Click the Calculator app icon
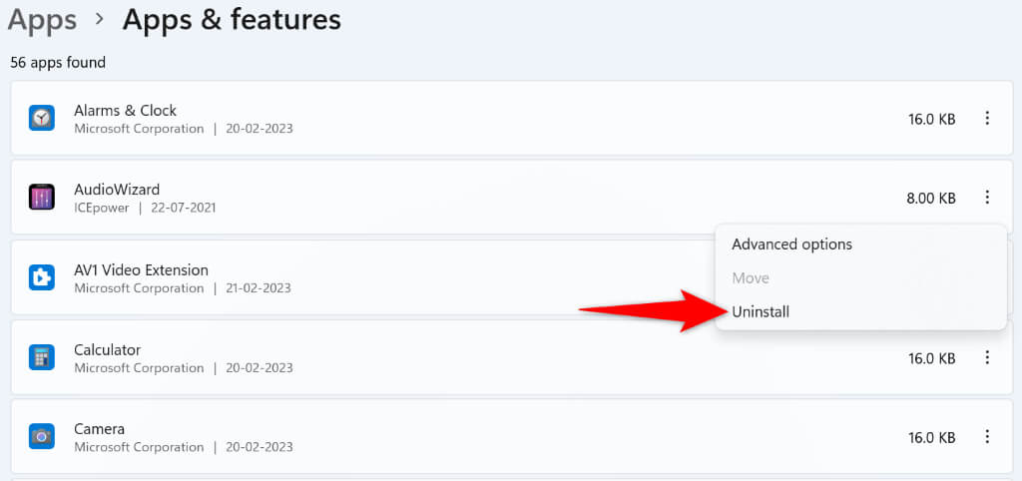 tap(41, 357)
